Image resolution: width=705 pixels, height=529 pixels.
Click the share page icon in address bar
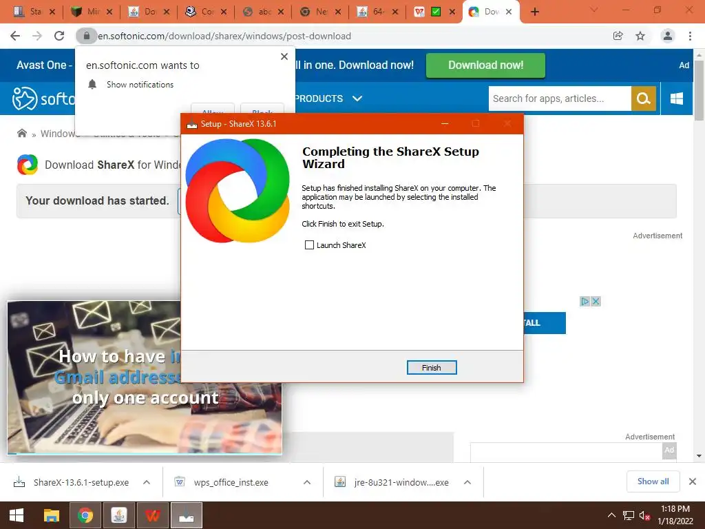618,36
